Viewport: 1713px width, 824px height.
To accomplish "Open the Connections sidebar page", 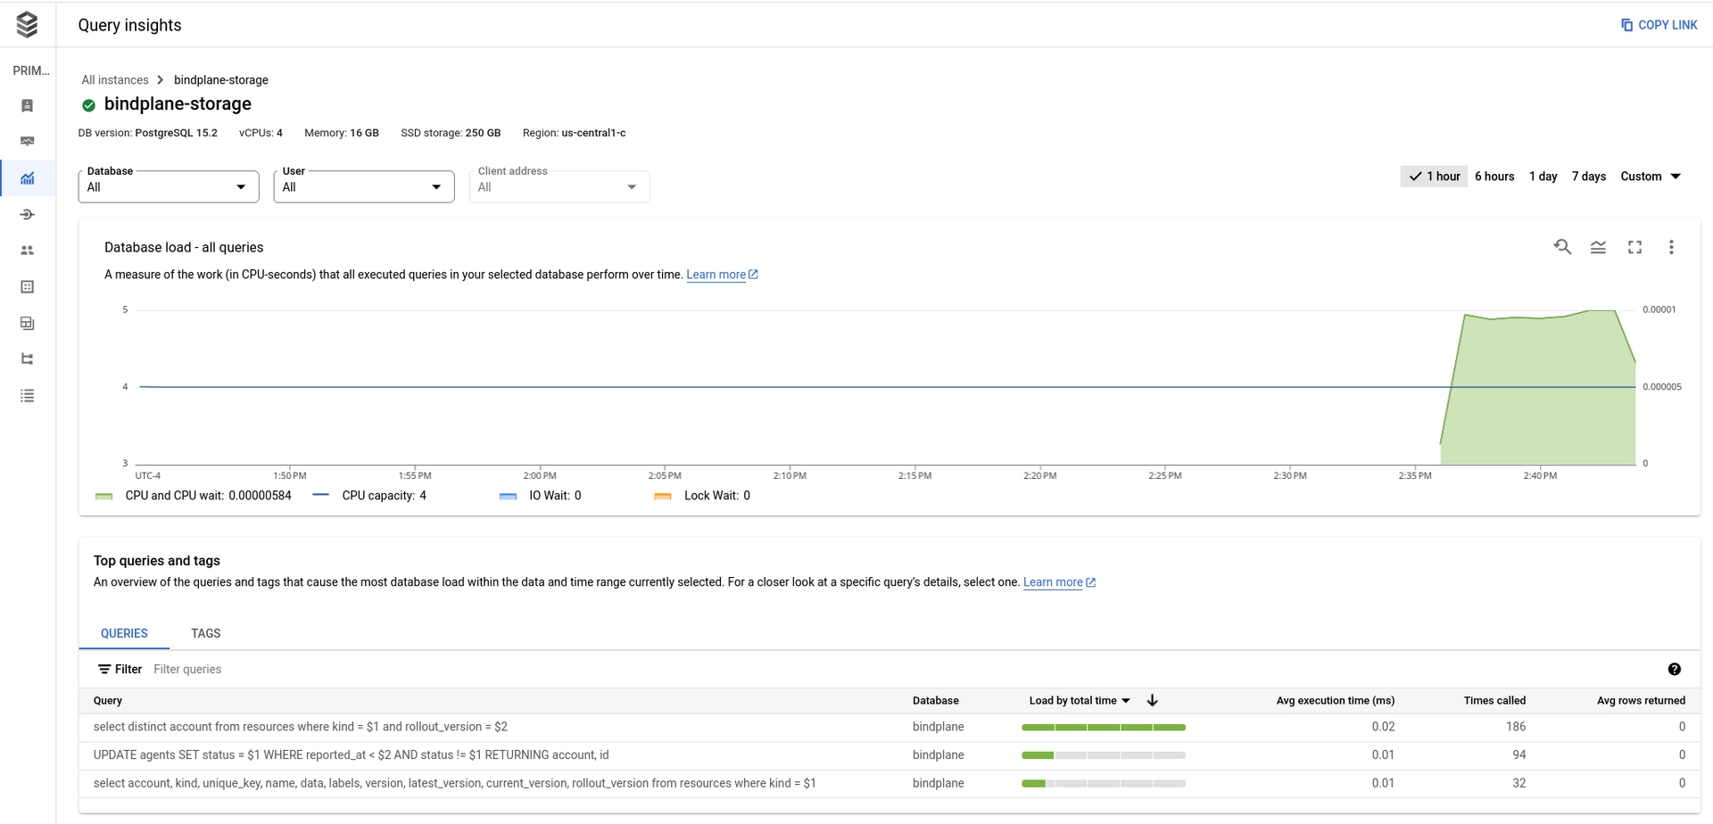I will [x=27, y=214].
